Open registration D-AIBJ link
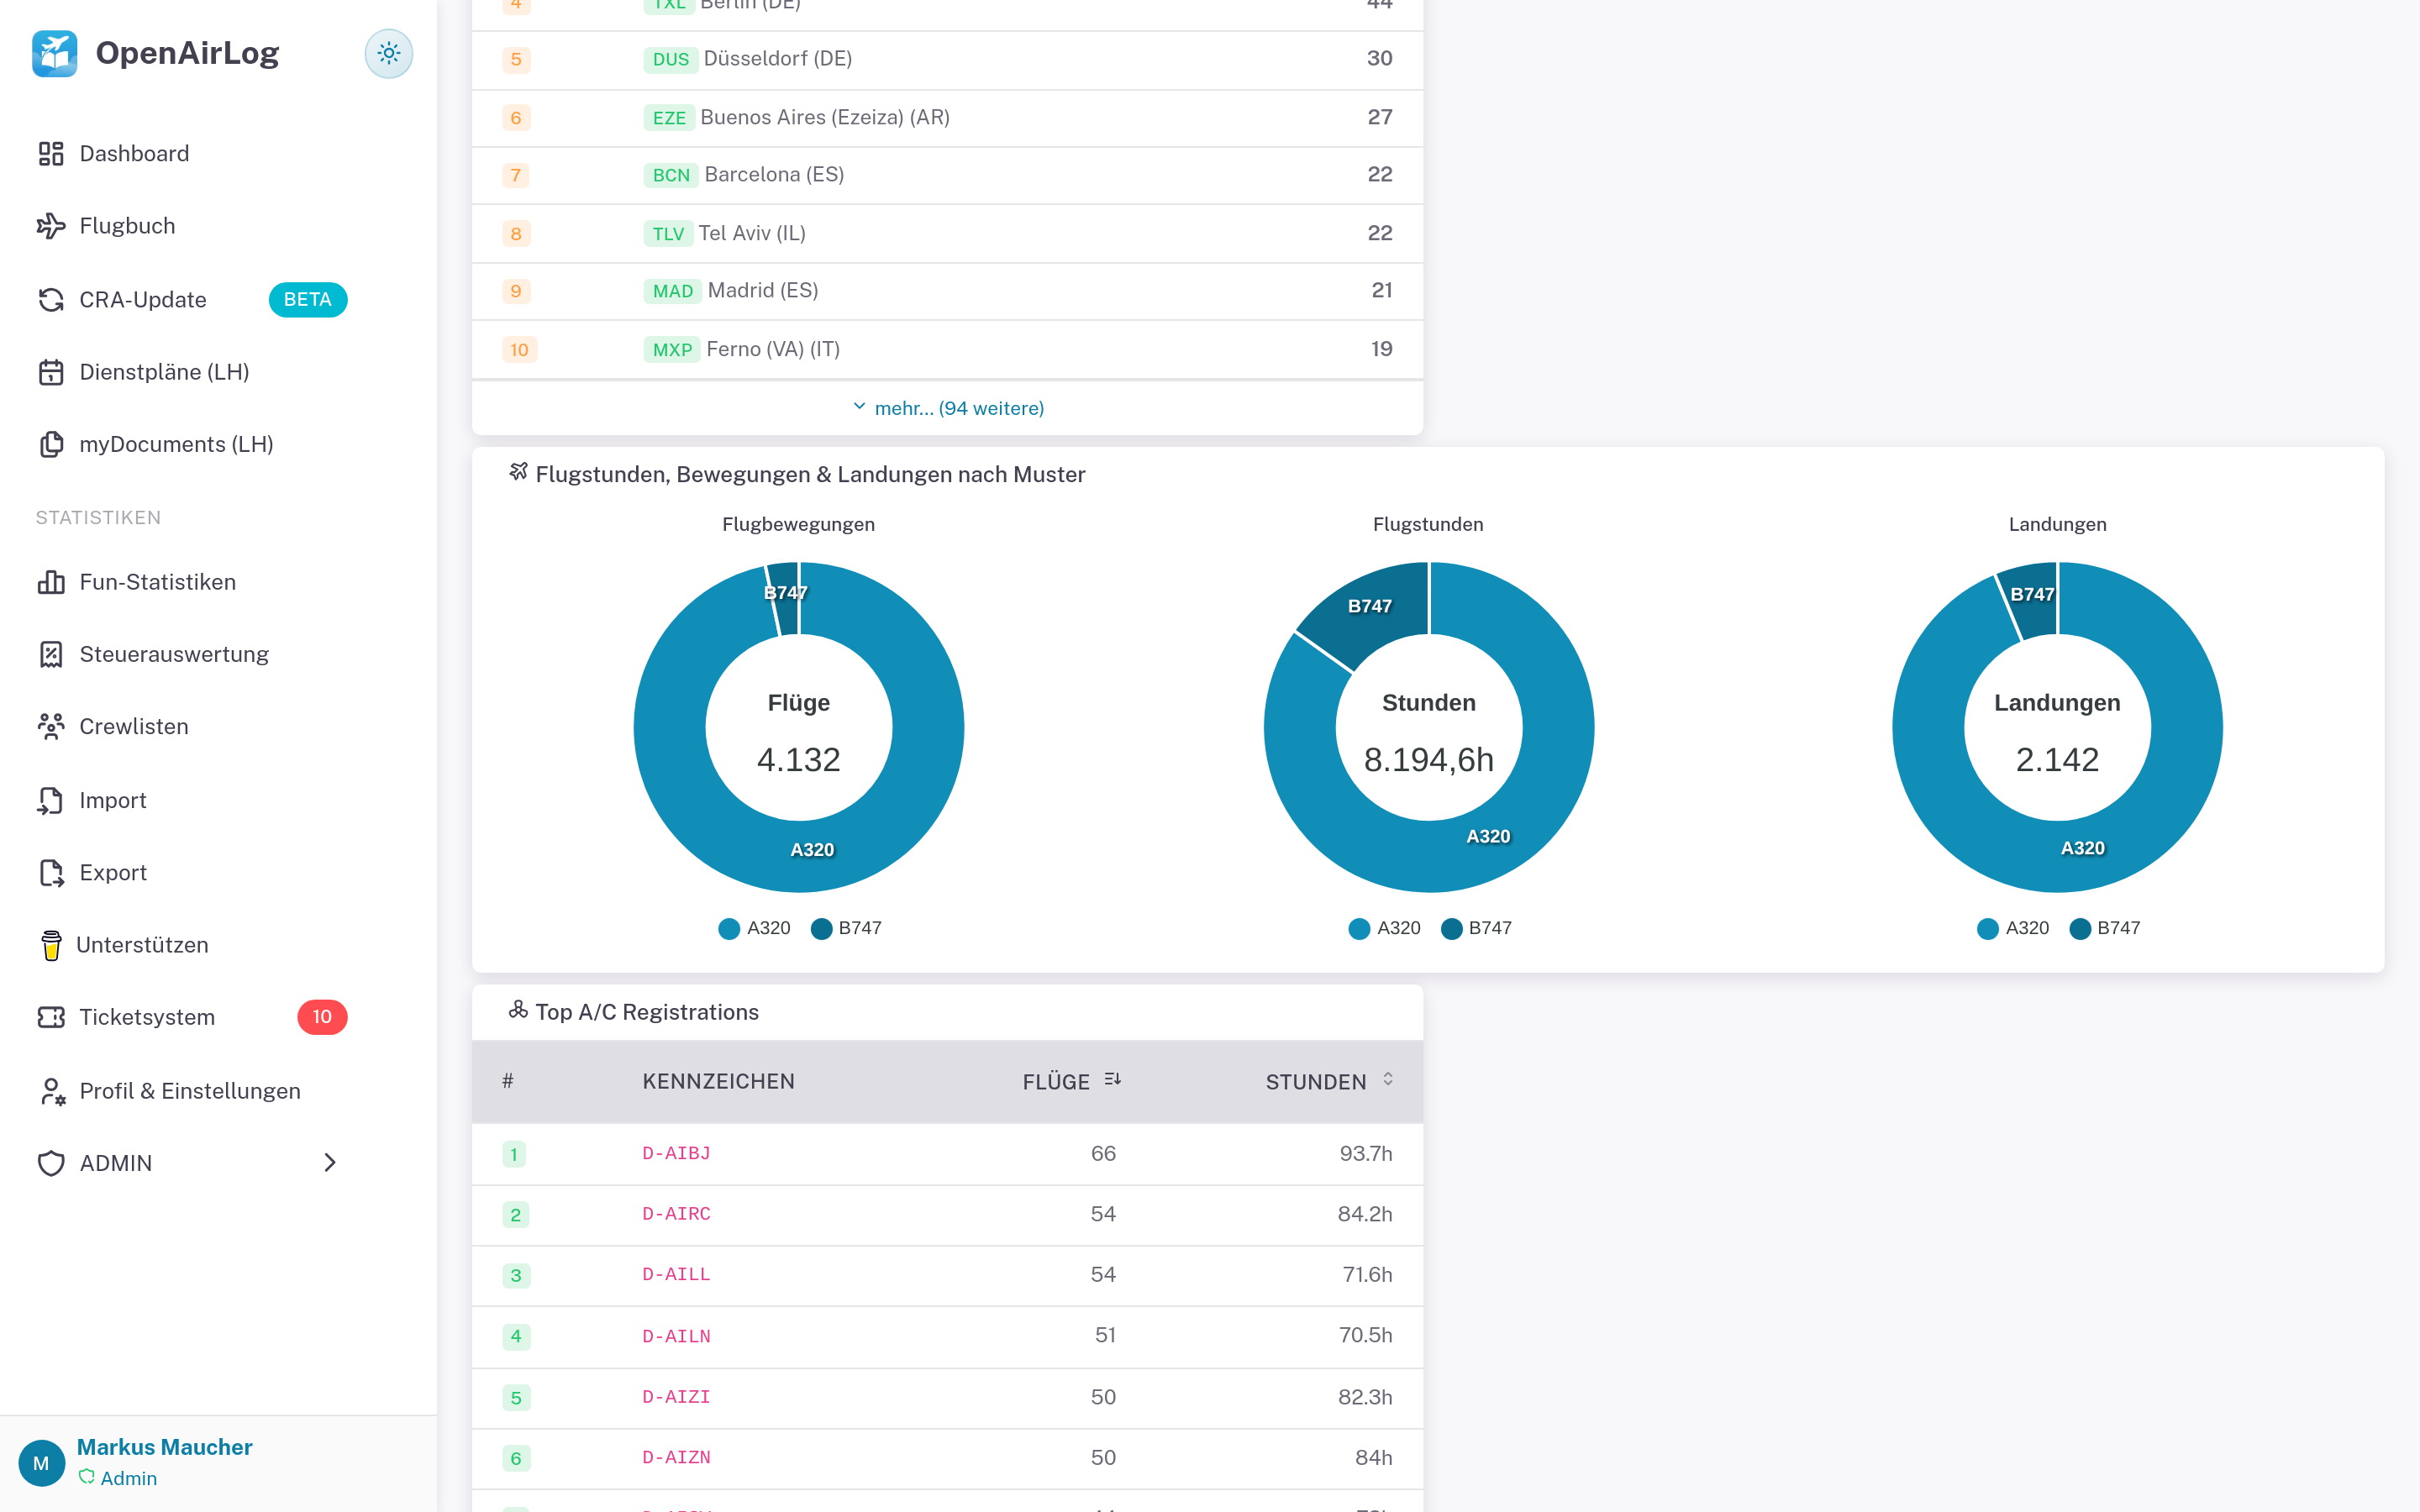Screen dimensions: 2420x1512 point(676,1153)
